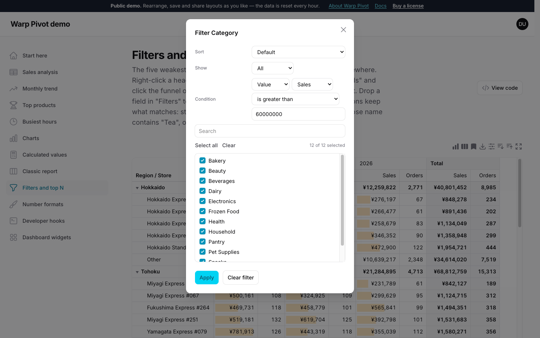
Task: Click the DU user avatar
Action: click(x=522, y=24)
